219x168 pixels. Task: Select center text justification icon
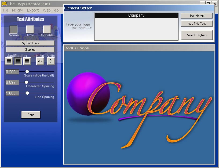click(18, 61)
